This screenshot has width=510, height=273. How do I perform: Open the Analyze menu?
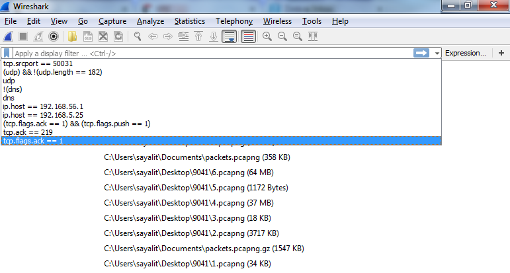click(150, 21)
